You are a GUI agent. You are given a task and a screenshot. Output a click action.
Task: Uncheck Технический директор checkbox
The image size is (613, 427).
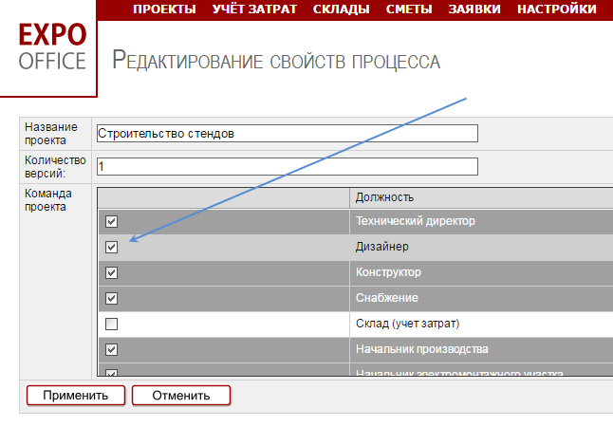pos(111,222)
